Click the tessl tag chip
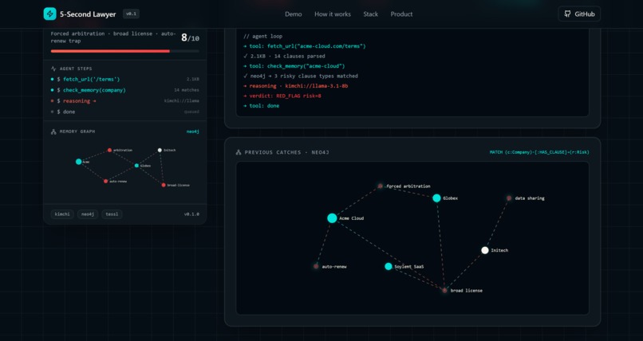The height and width of the screenshot is (341, 643). tap(112, 214)
